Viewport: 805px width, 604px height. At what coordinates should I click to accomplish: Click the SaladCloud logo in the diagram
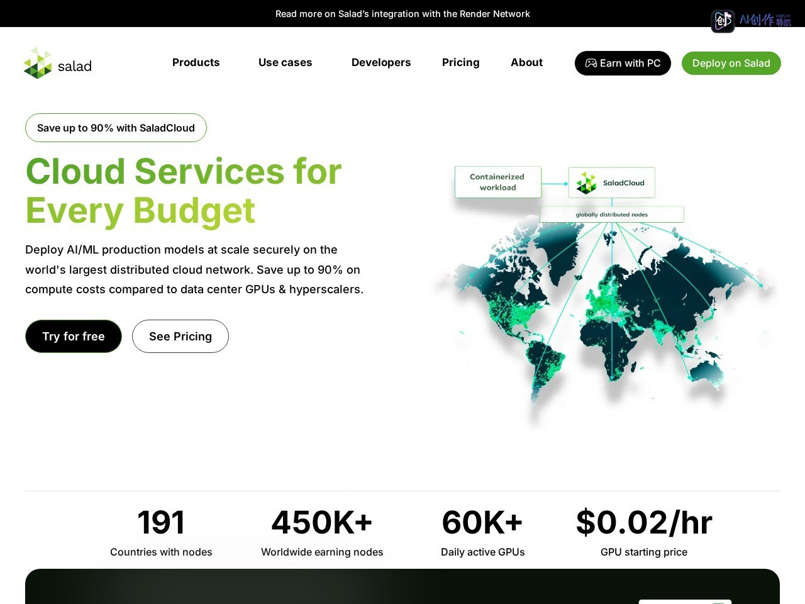[587, 183]
